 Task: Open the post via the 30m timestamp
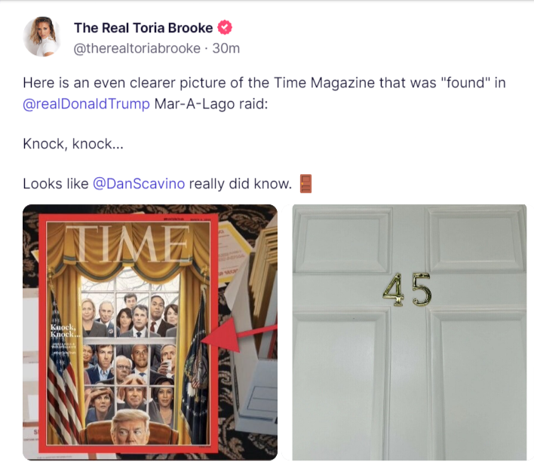pos(226,48)
